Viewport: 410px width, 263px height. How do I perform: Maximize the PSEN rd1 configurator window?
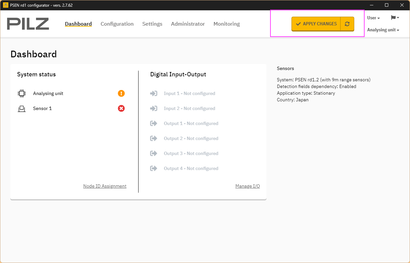pyautogui.click(x=387, y=5)
